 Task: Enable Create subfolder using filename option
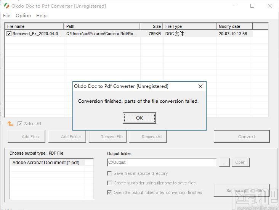tap(109, 183)
